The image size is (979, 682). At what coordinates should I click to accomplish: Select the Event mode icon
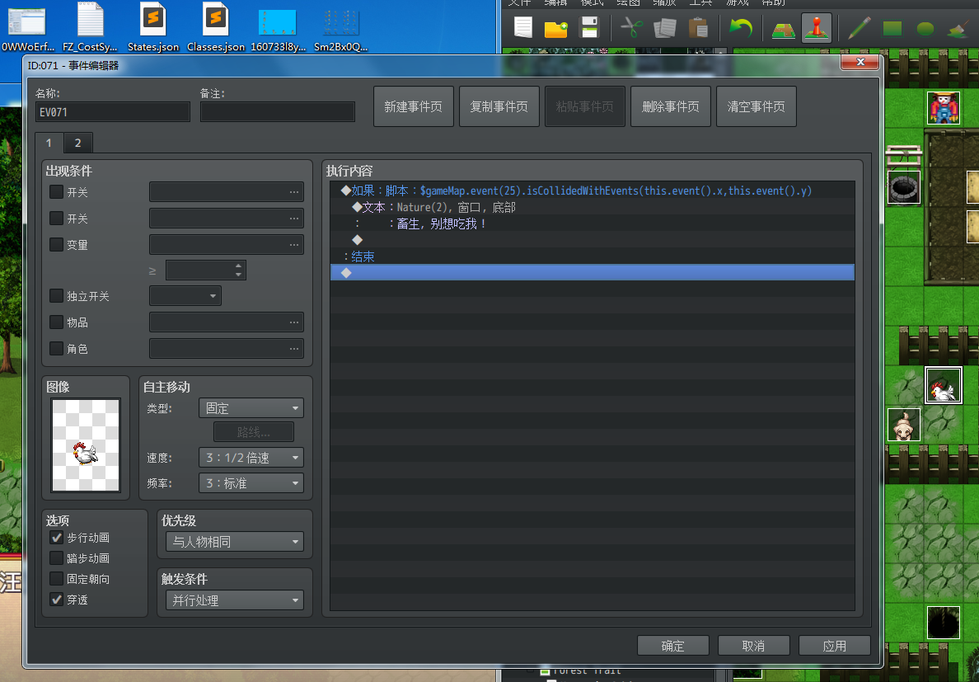click(x=817, y=28)
